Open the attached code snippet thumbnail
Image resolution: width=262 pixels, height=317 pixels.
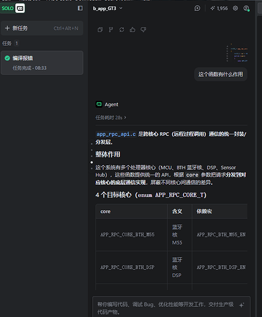pyautogui.click(x=237, y=53)
